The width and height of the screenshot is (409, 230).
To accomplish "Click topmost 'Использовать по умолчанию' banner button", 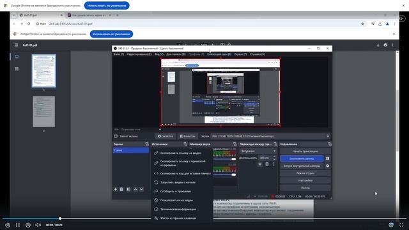I will coord(107,6).
